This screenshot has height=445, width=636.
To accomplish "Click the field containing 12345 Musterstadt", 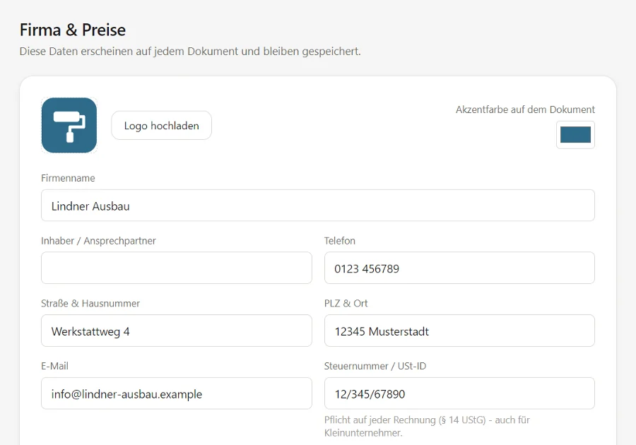I will pyautogui.click(x=459, y=331).
